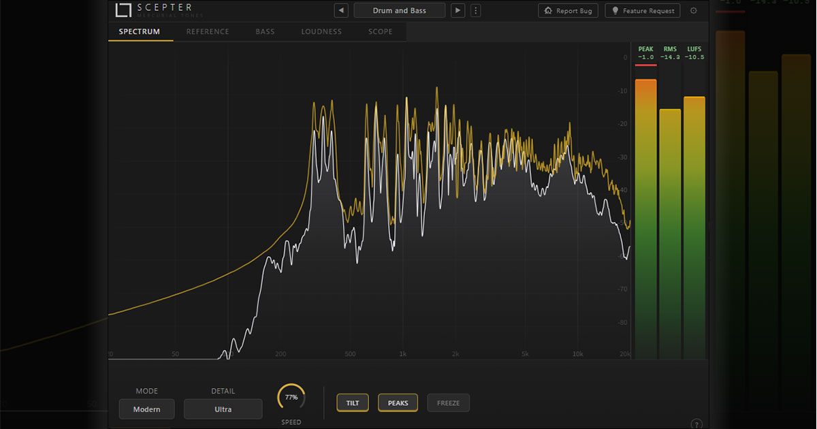Click the help question mark icon

[x=696, y=424]
